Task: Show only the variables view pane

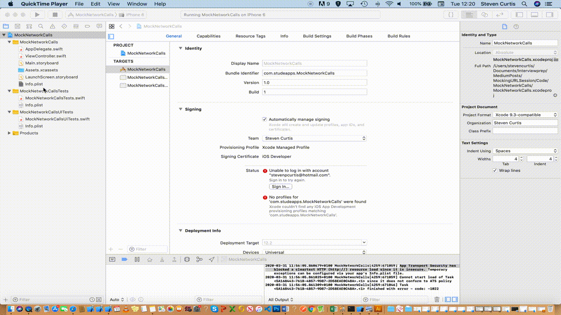Action: coord(447,299)
